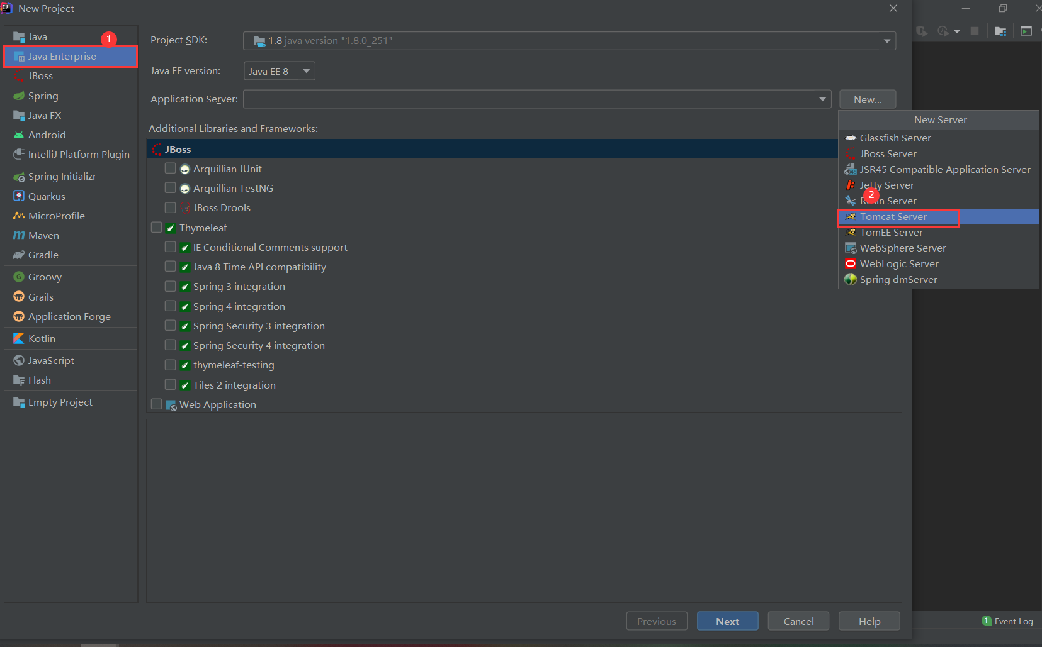This screenshot has height=647, width=1042.
Task: Choose Spring dmServer option
Action: pyautogui.click(x=938, y=279)
